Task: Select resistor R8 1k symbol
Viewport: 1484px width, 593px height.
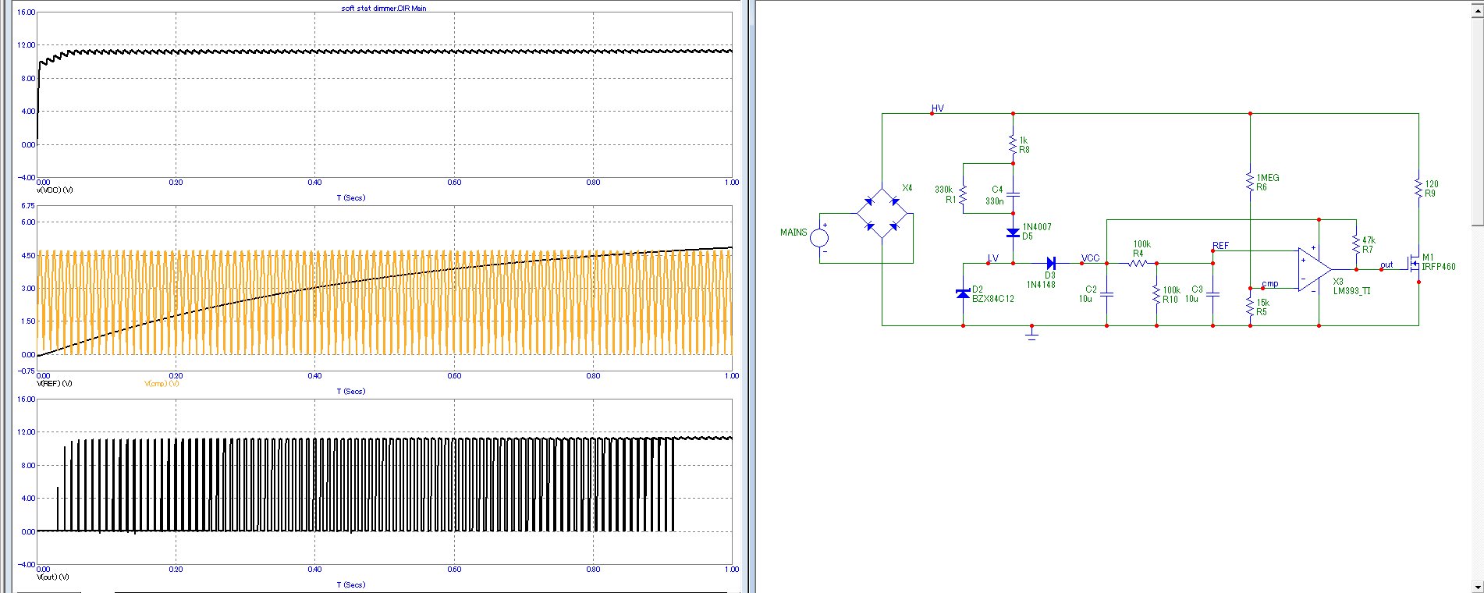Action: [1013, 144]
